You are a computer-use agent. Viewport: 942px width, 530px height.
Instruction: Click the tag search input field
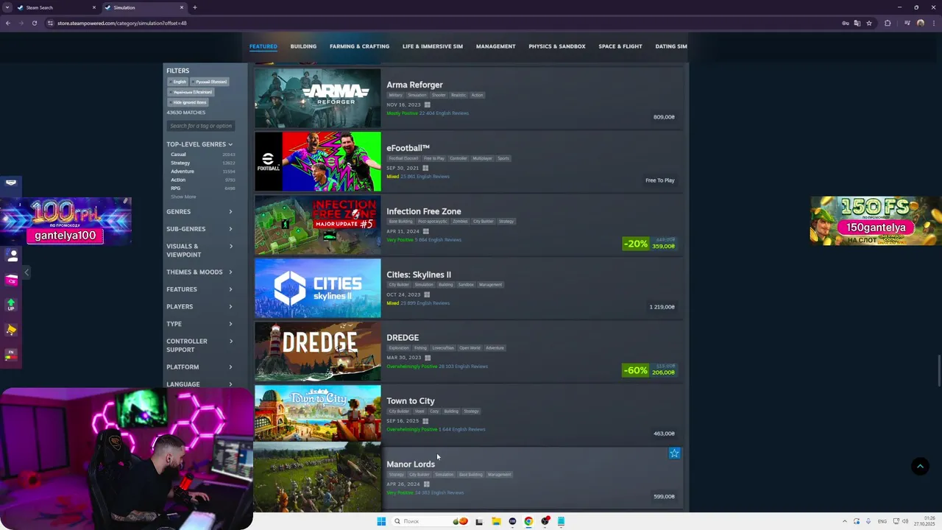tap(201, 126)
